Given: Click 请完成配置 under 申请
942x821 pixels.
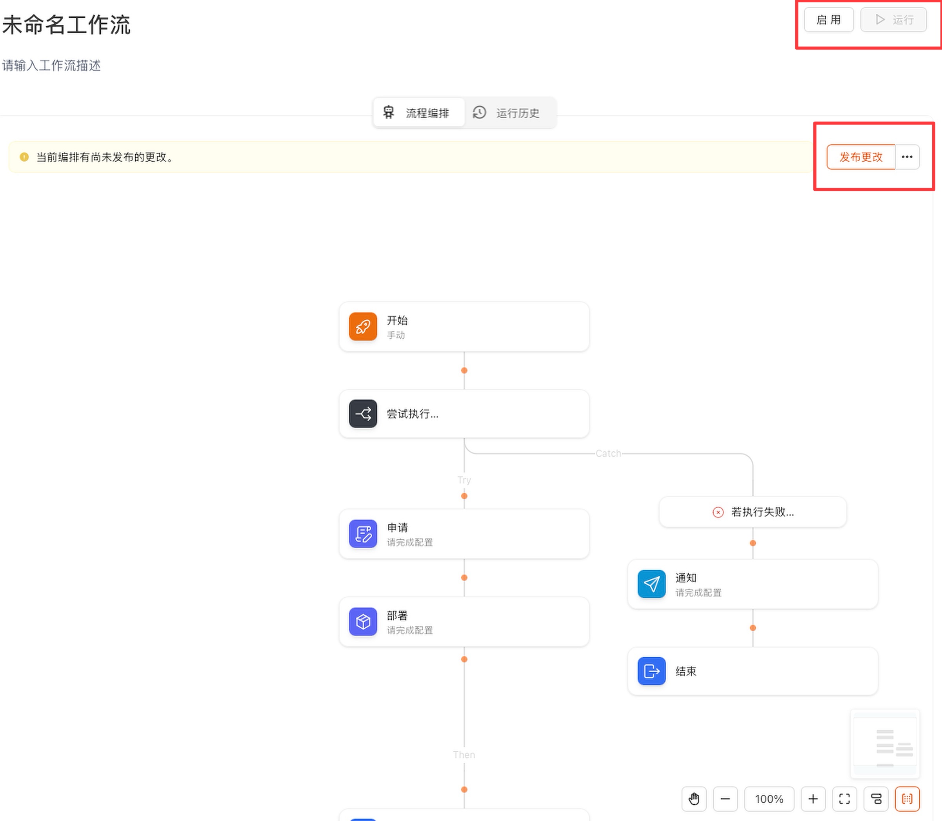Looking at the screenshot, I should click(410, 542).
